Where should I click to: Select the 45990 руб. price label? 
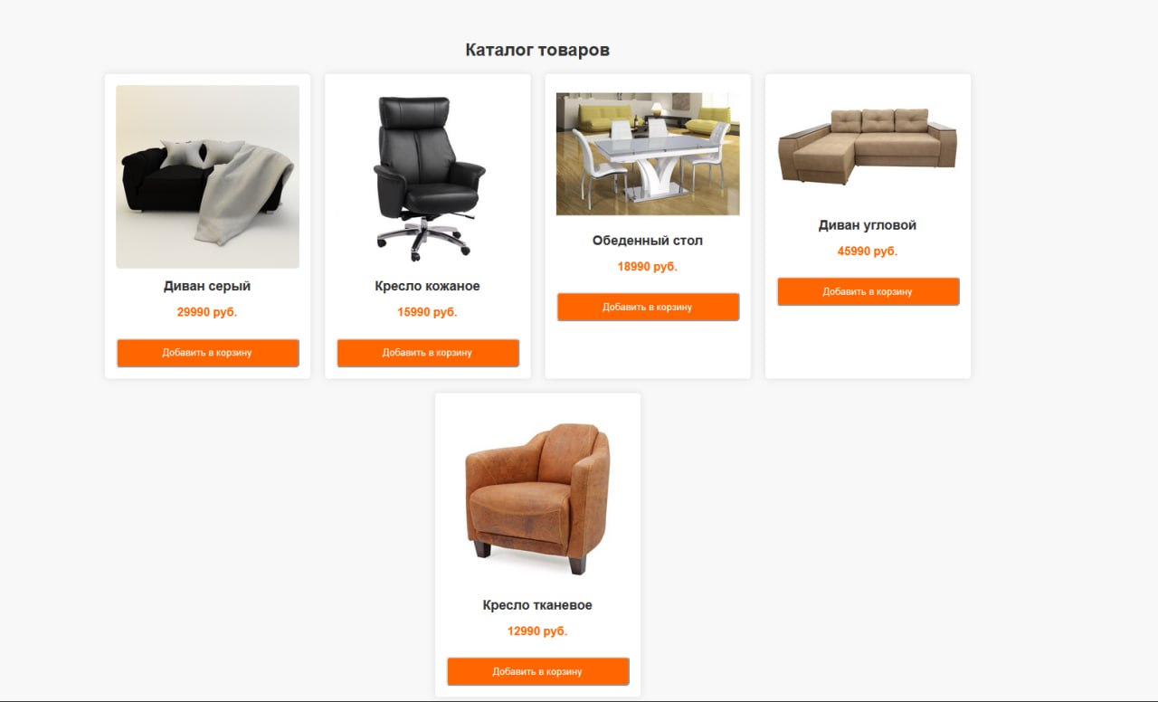tap(868, 251)
